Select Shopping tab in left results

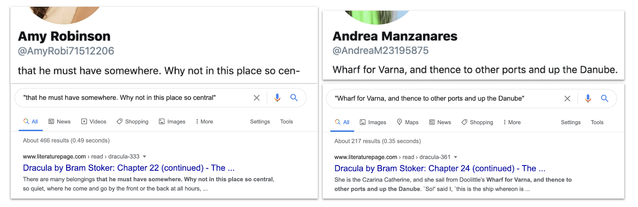(132, 122)
